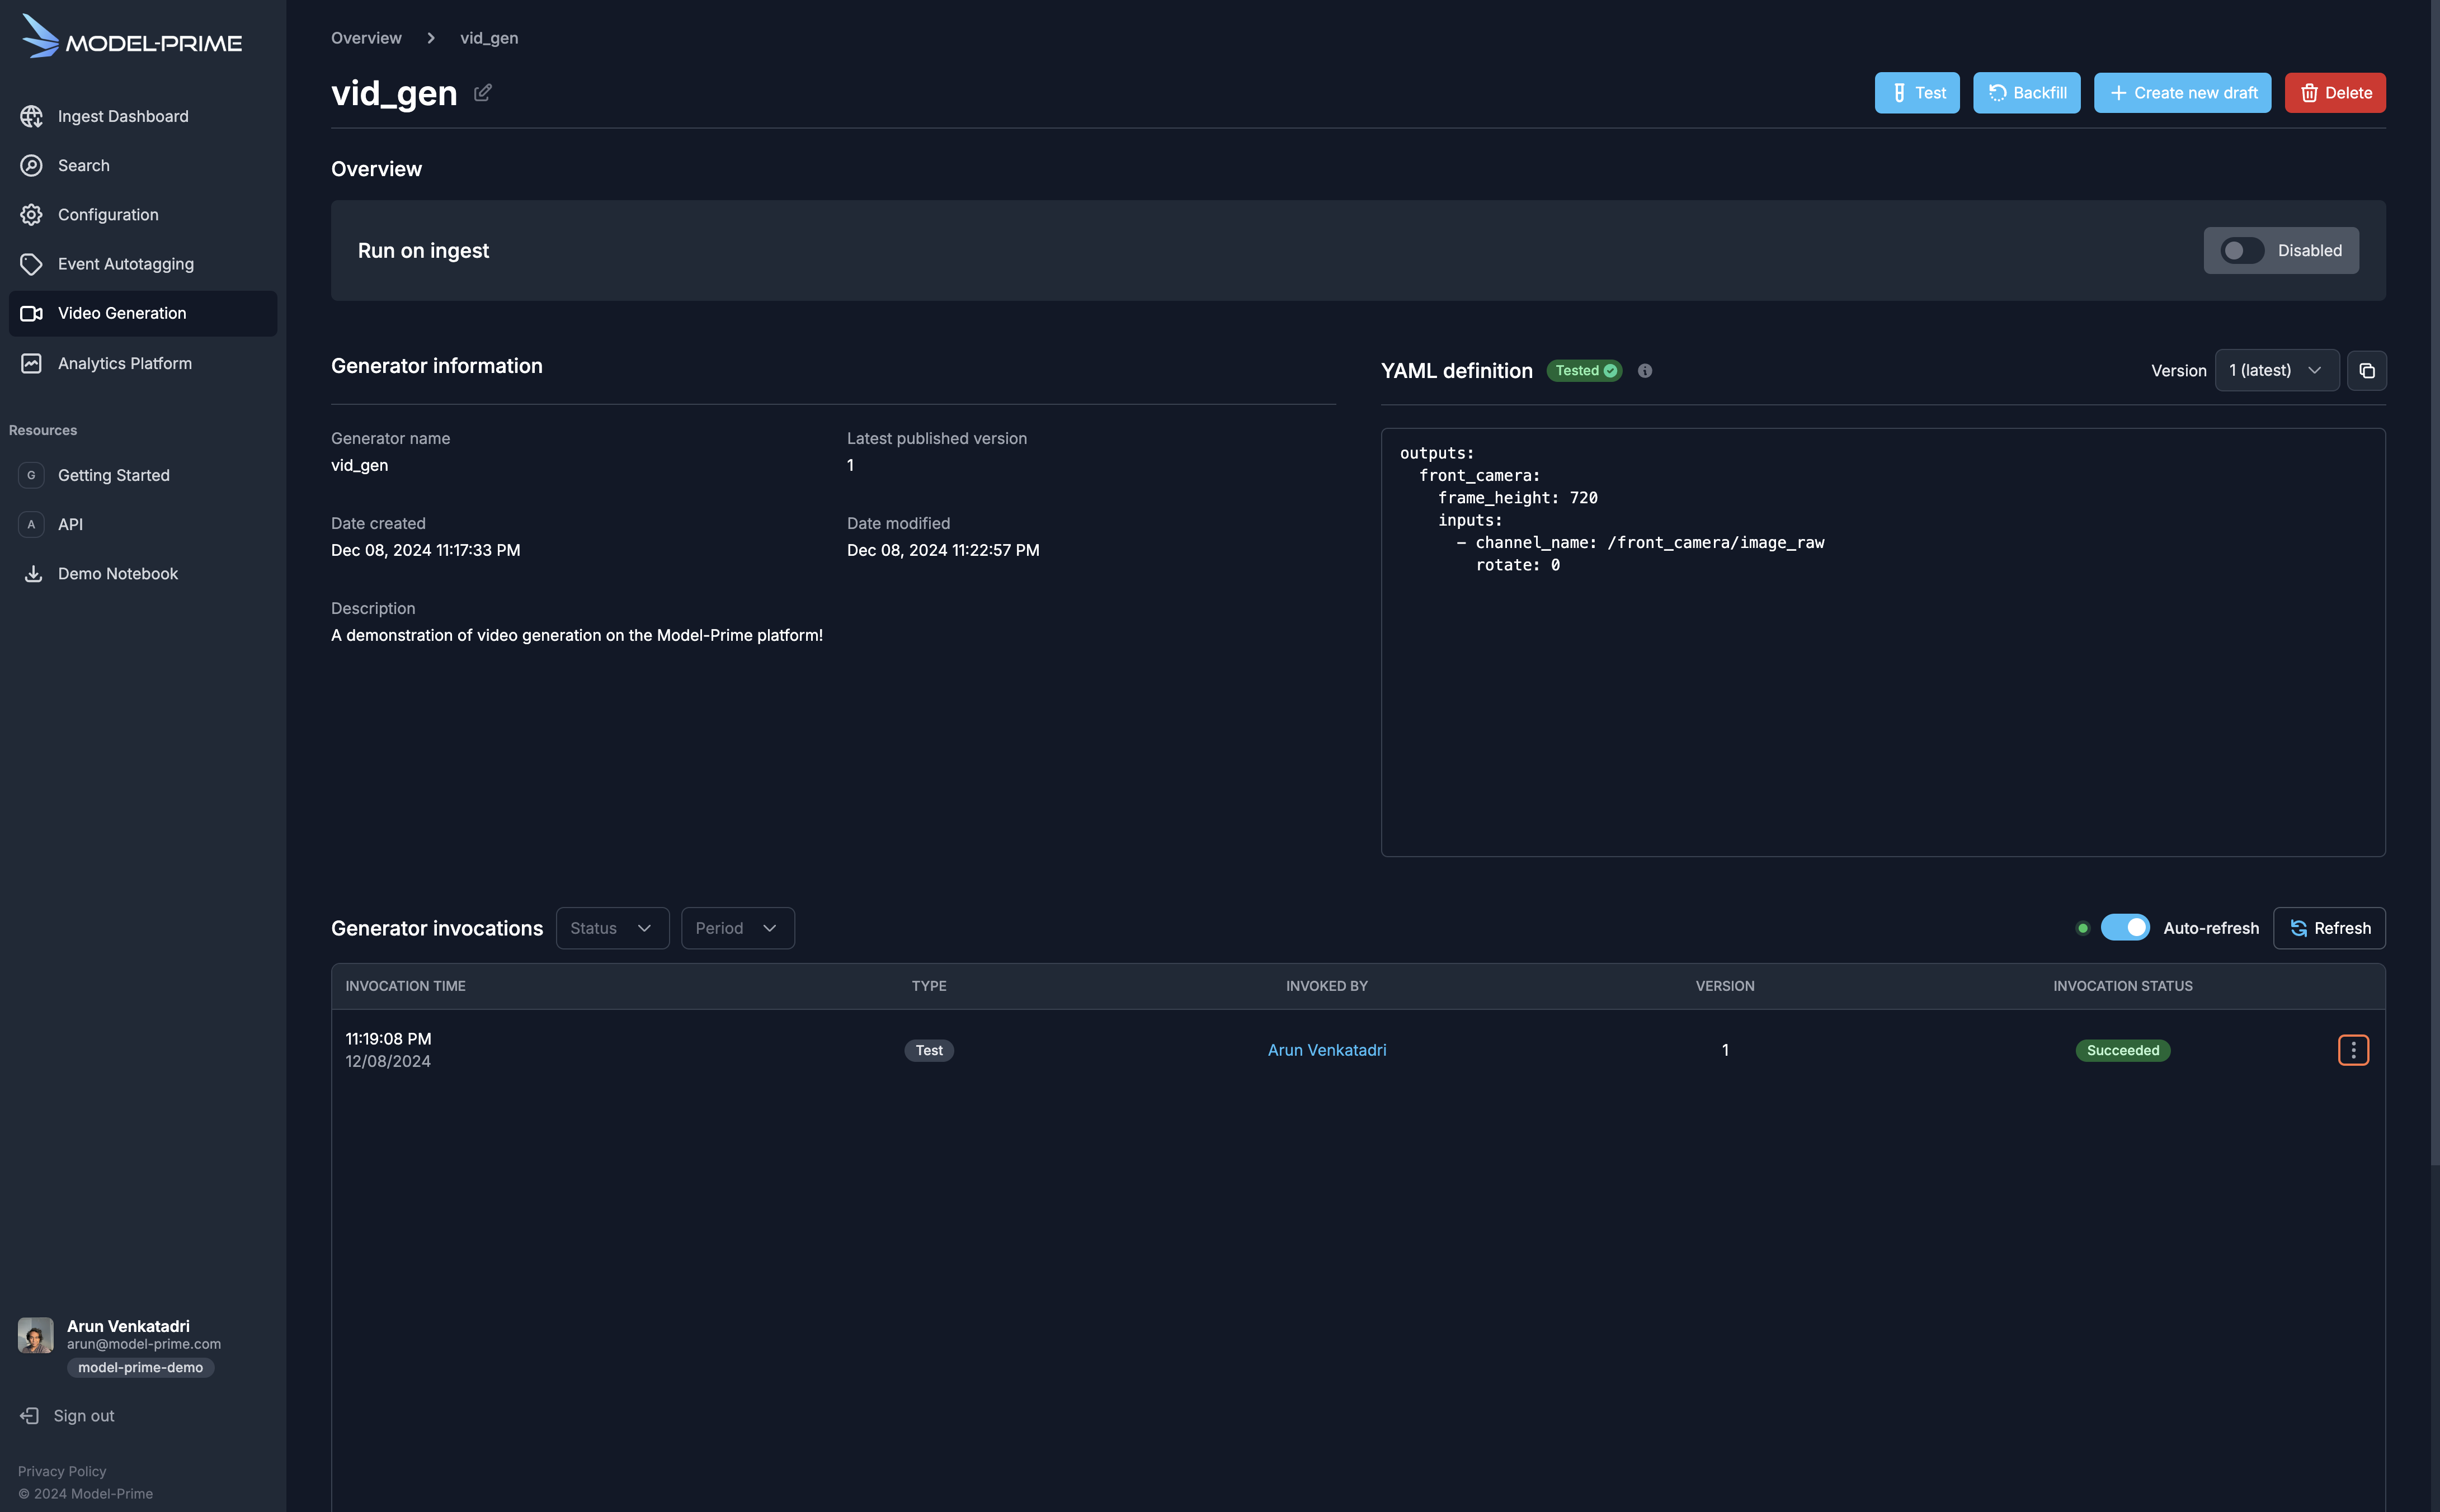Click the Event Autotagging tag icon
The height and width of the screenshot is (1512, 2440).
coord(32,264)
